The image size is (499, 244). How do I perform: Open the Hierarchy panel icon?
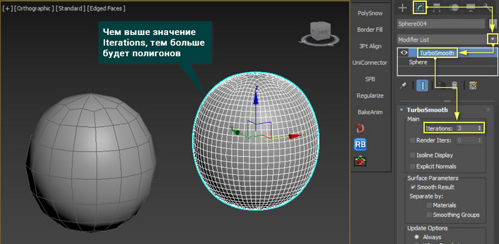pos(436,7)
